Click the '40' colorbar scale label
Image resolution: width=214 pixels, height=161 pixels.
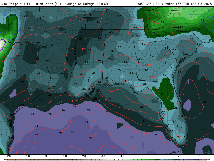(122, 156)
